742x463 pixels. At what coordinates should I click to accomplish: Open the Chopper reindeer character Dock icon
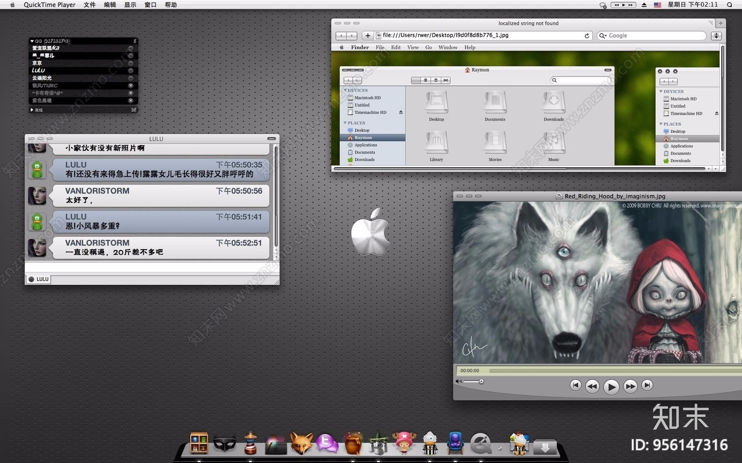click(404, 443)
